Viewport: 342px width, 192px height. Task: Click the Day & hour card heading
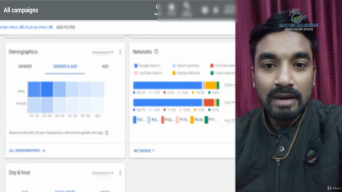tap(19, 172)
